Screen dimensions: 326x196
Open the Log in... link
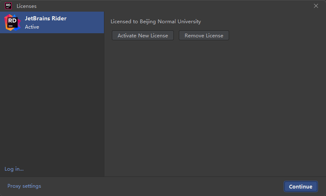14,169
